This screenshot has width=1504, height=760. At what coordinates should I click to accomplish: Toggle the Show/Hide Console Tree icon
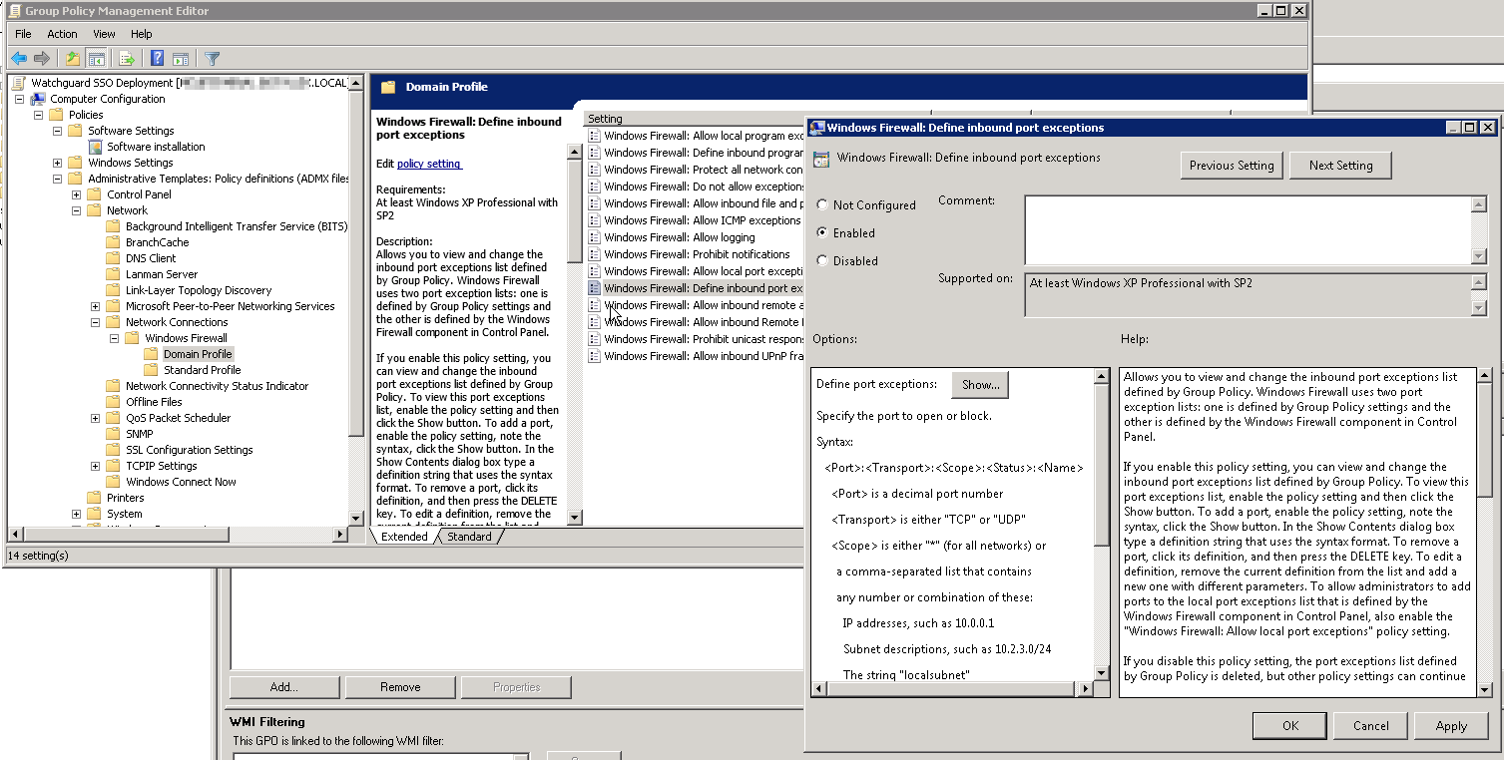point(96,59)
